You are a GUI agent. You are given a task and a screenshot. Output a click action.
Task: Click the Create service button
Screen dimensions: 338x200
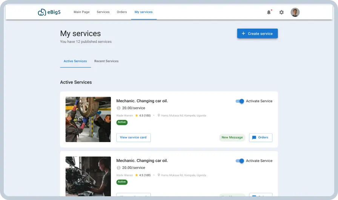257,33
